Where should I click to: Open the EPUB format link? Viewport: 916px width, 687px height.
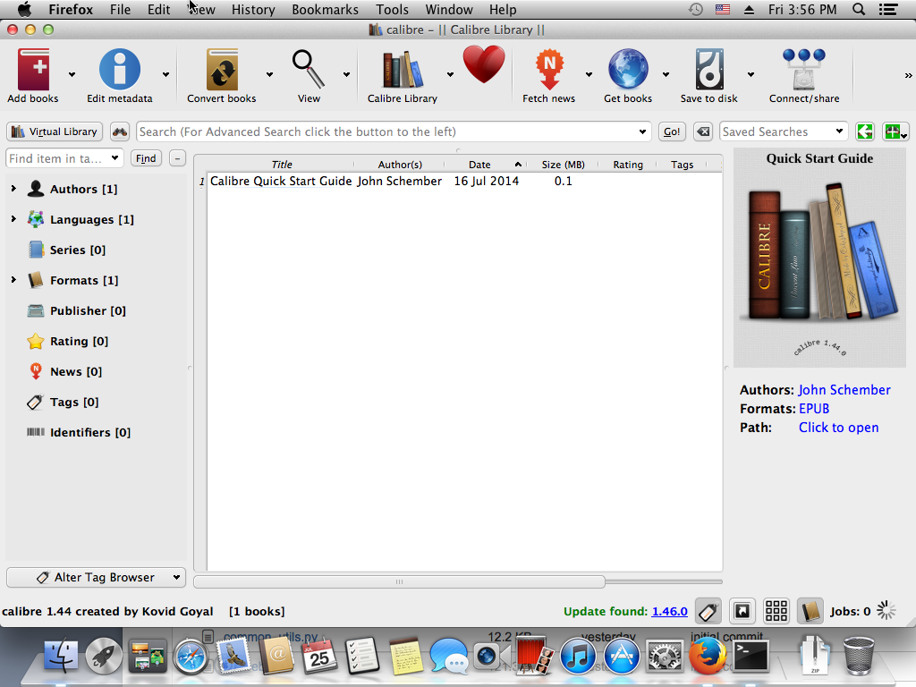814,408
